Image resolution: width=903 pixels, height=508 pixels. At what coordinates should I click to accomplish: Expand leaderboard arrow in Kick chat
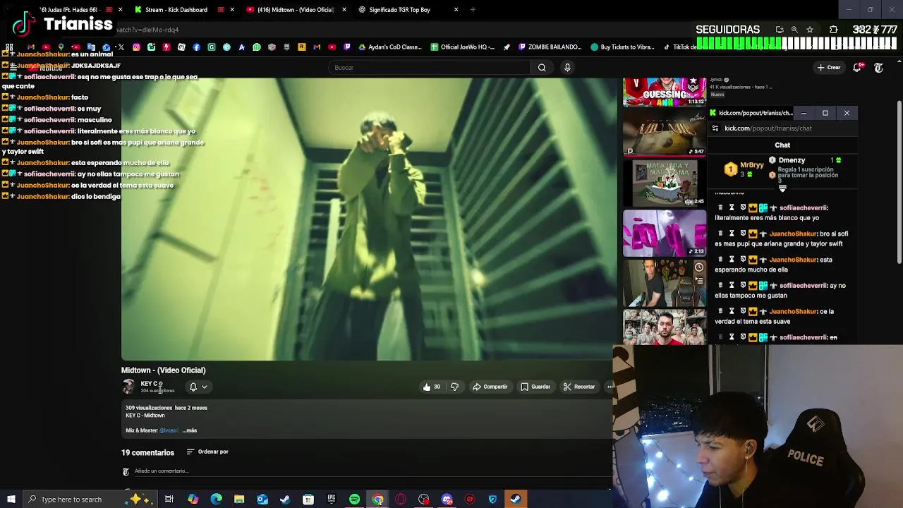tap(782, 188)
